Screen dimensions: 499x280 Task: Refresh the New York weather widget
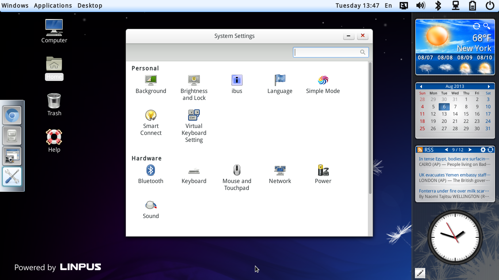[x=476, y=26]
